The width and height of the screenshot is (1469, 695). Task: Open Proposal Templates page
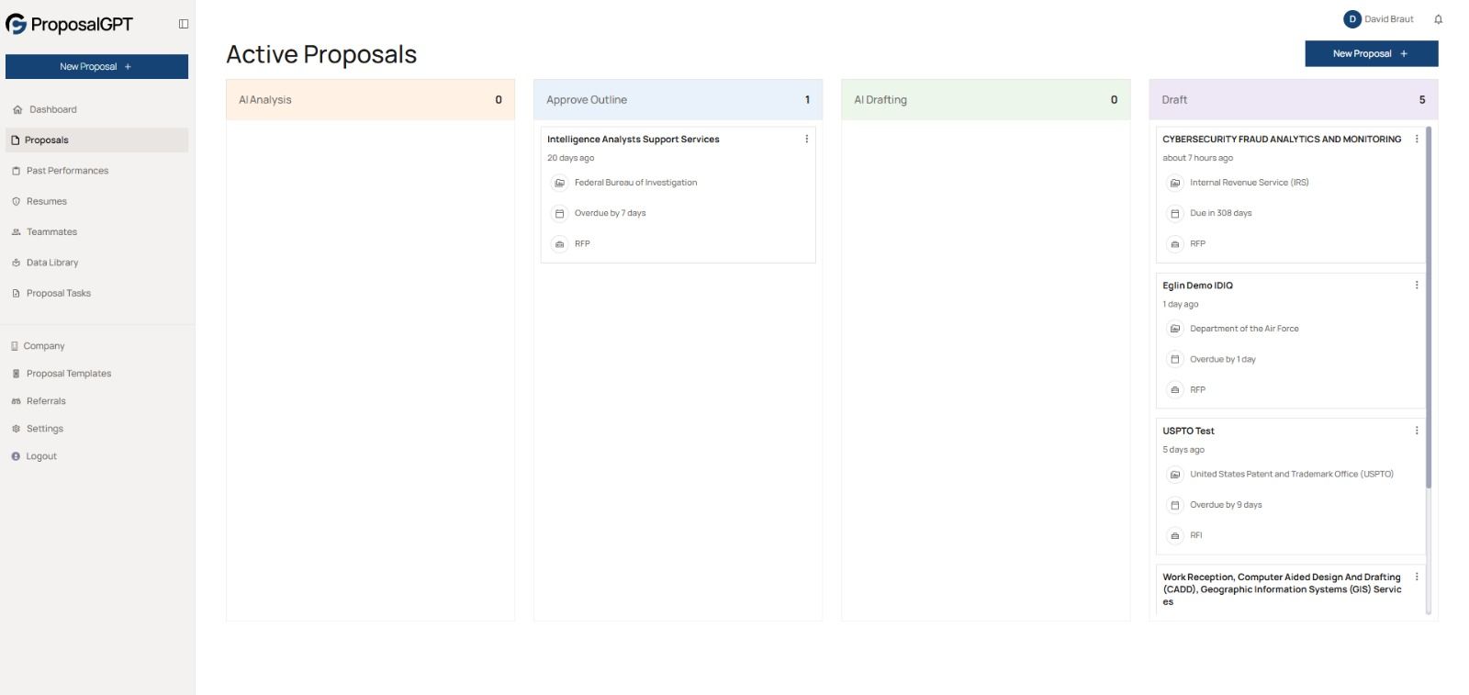68,374
